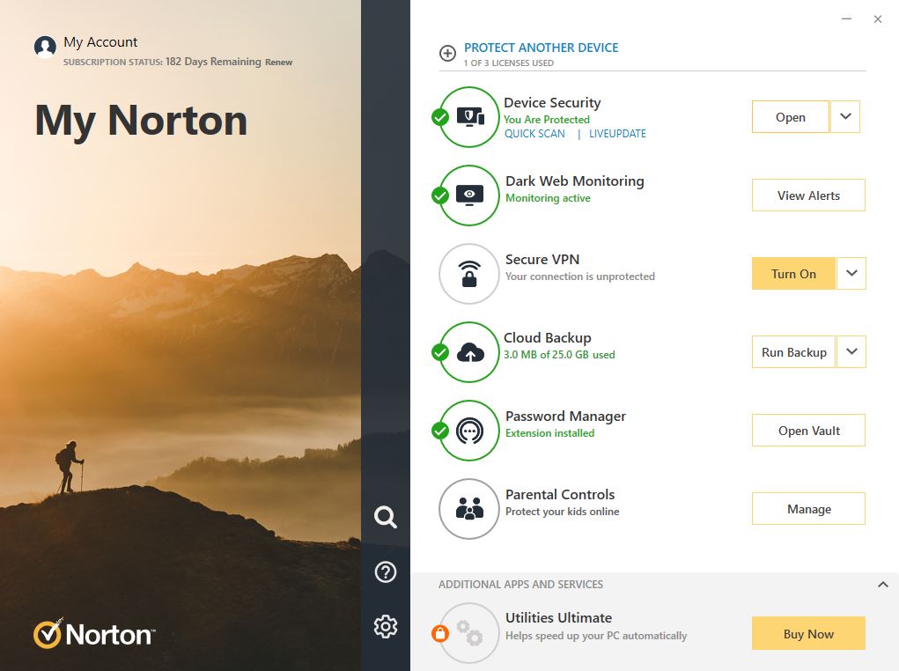The image size is (899, 671).
Task: Open the help question mark icon
Action: [386, 571]
